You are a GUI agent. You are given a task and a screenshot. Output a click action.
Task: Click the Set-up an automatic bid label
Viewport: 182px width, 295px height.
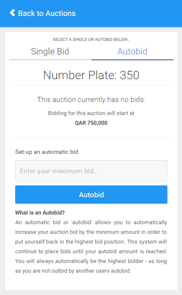(x=47, y=152)
